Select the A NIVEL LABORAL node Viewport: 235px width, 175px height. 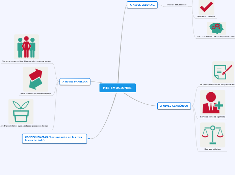pos(142,5)
